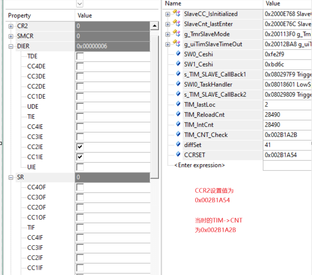Toggle the TIE checkbox
Screen dimensions: 312x275
[80, 117]
